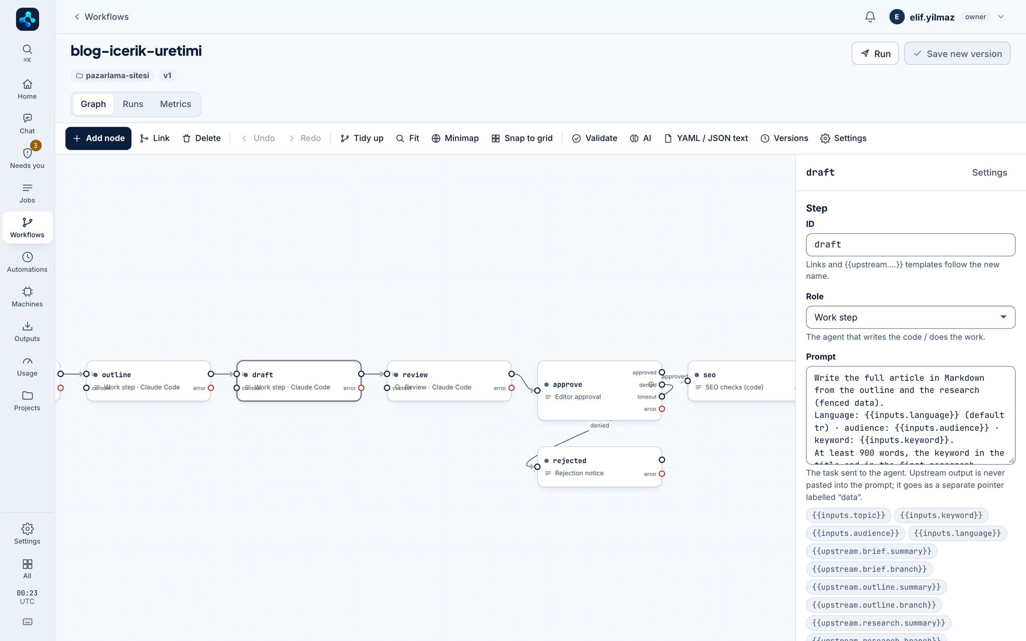Image resolution: width=1026 pixels, height=641 pixels.
Task: Click approve node's approved output port
Action: [x=662, y=372]
